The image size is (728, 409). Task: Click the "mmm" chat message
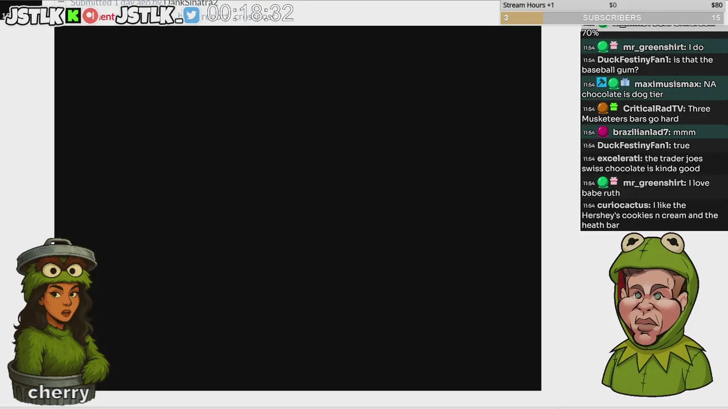684,132
